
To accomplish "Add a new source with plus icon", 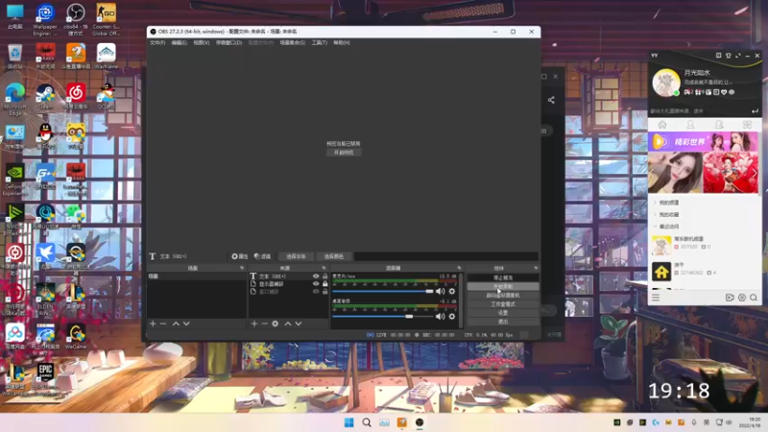I will pyautogui.click(x=254, y=324).
